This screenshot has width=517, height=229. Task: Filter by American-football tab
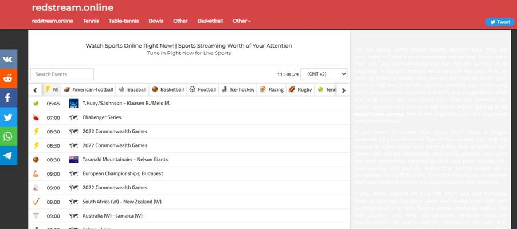click(x=88, y=90)
